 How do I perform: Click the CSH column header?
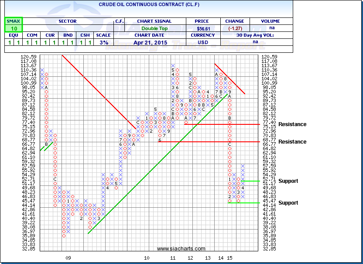click(x=85, y=35)
